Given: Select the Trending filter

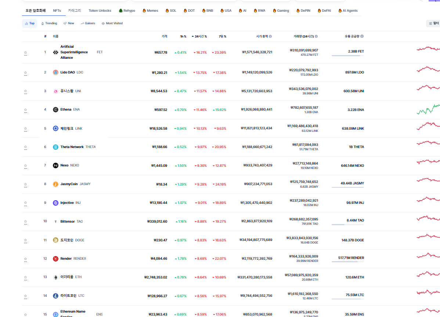Looking at the screenshot, I should pyautogui.click(x=49, y=24).
